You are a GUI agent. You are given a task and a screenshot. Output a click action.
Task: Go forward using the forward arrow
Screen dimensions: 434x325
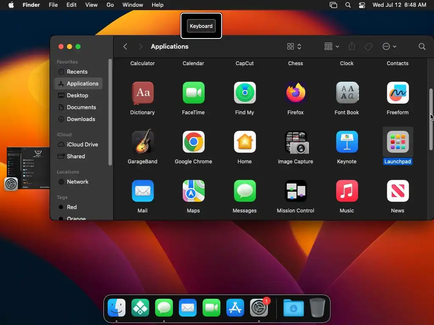tap(140, 47)
